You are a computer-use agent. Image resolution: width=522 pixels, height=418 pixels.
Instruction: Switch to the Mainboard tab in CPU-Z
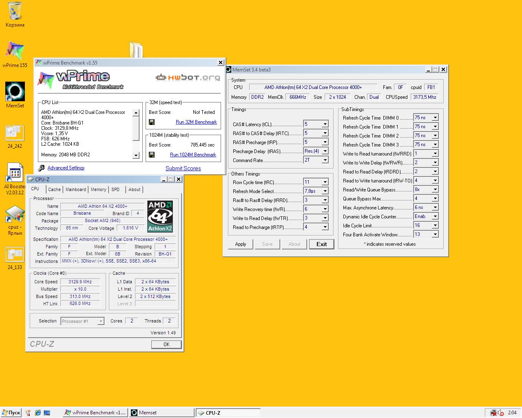pyautogui.click(x=76, y=189)
